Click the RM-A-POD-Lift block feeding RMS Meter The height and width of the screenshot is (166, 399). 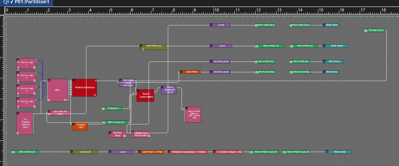click(304, 46)
